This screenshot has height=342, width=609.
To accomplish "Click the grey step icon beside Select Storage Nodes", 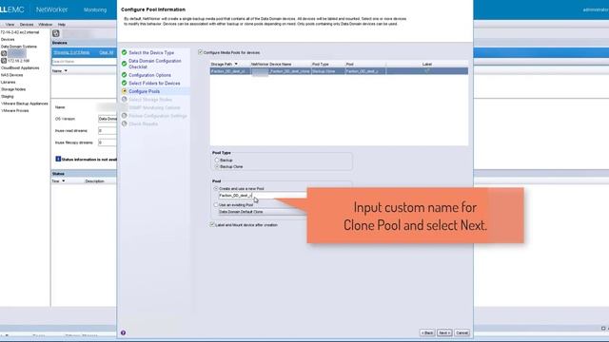I will (125, 99).
